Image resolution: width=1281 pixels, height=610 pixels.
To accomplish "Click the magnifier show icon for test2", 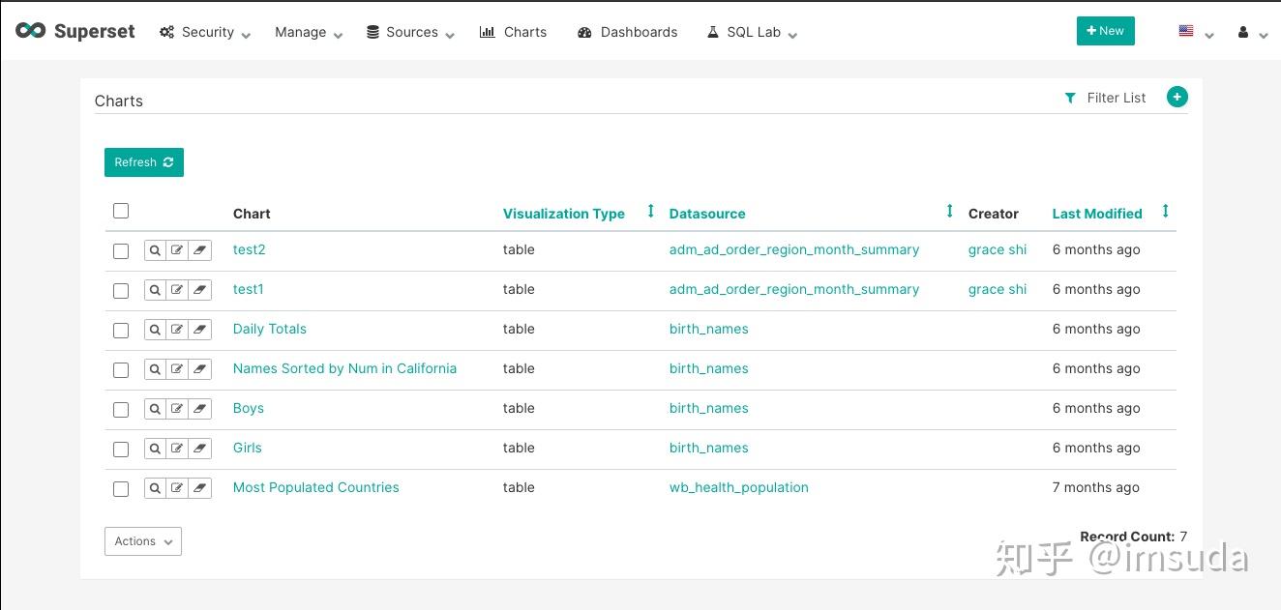I will pyautogui.click(x=155, y=250).
